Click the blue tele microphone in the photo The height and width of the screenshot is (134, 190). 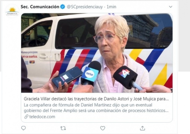click(x=91, y=73)
